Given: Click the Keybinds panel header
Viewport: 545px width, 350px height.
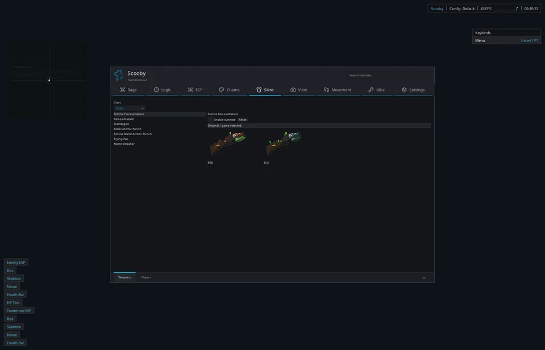Looking at the screenshot, I should tap(506, 33).
